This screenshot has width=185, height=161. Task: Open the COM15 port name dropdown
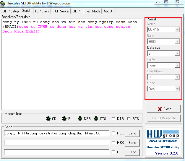pos(177,30)
